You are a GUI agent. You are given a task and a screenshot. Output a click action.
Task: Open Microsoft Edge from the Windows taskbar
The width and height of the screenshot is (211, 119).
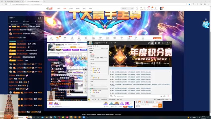click(x=55, y=117)
